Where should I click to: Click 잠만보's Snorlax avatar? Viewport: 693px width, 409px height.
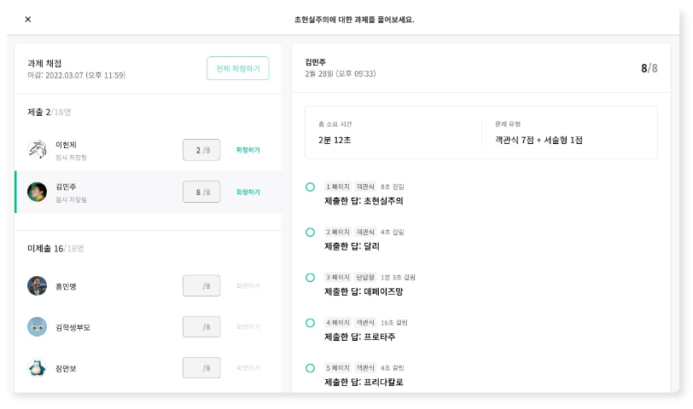38,368
